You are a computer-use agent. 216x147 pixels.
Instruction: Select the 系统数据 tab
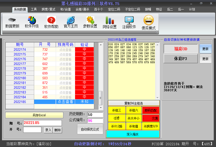(20, 9)
